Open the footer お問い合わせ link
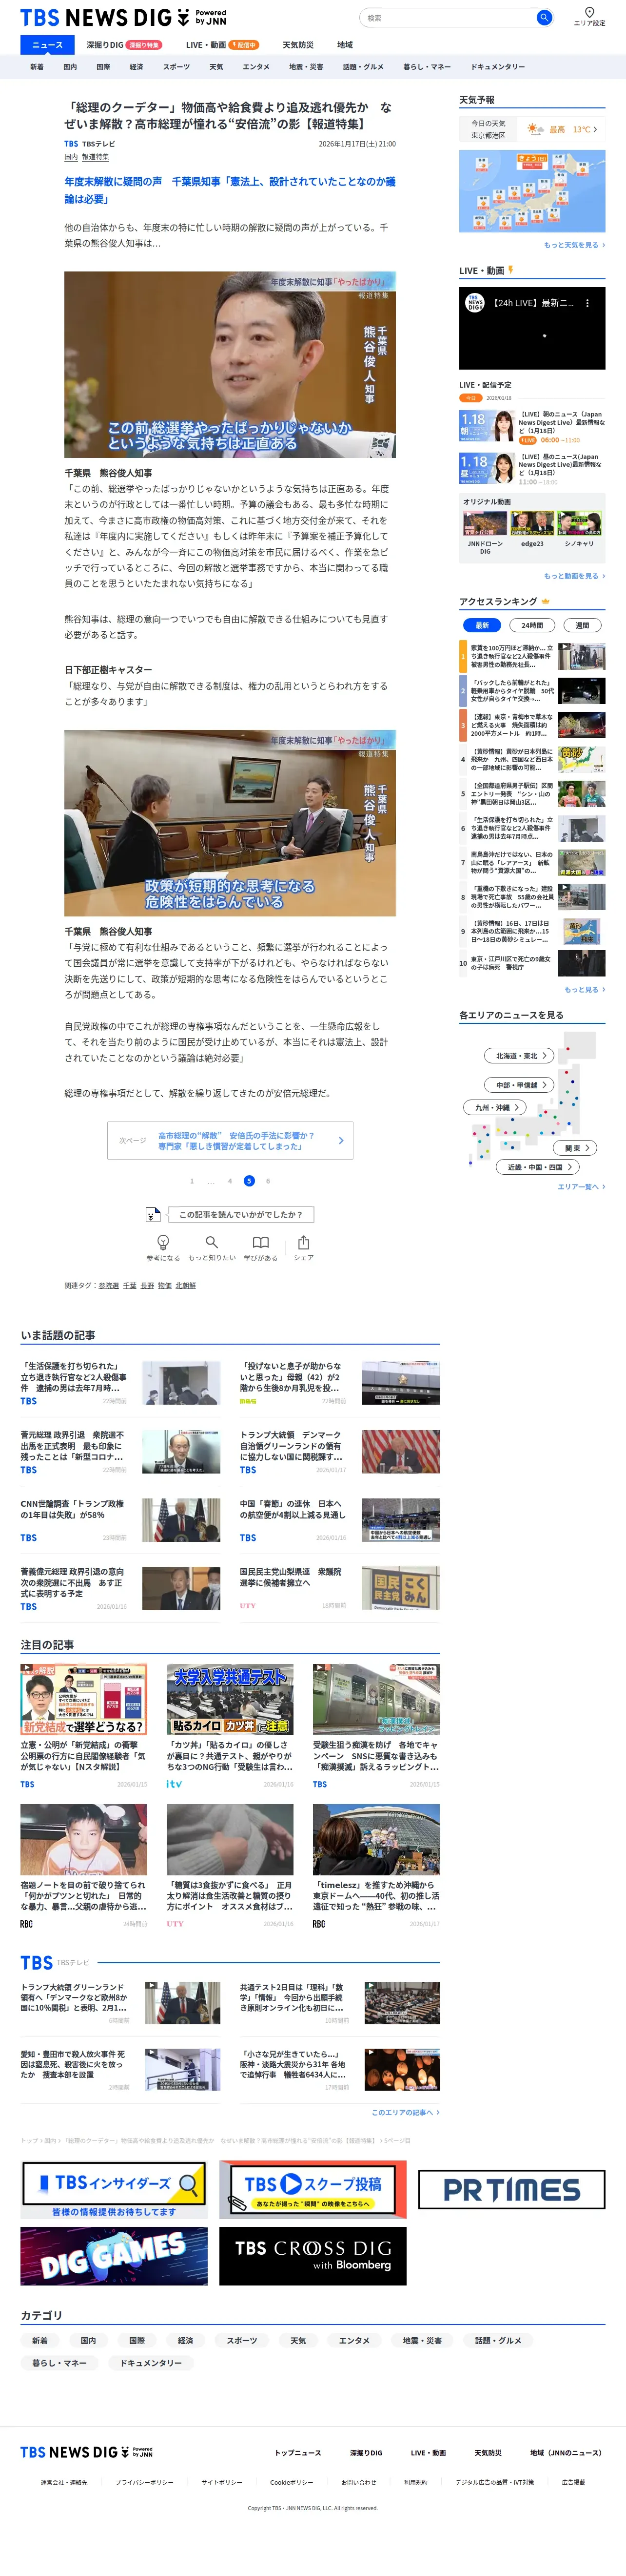Image resolution: width=626 pixels, height=2576 pixels. (x=358, y=2482)
